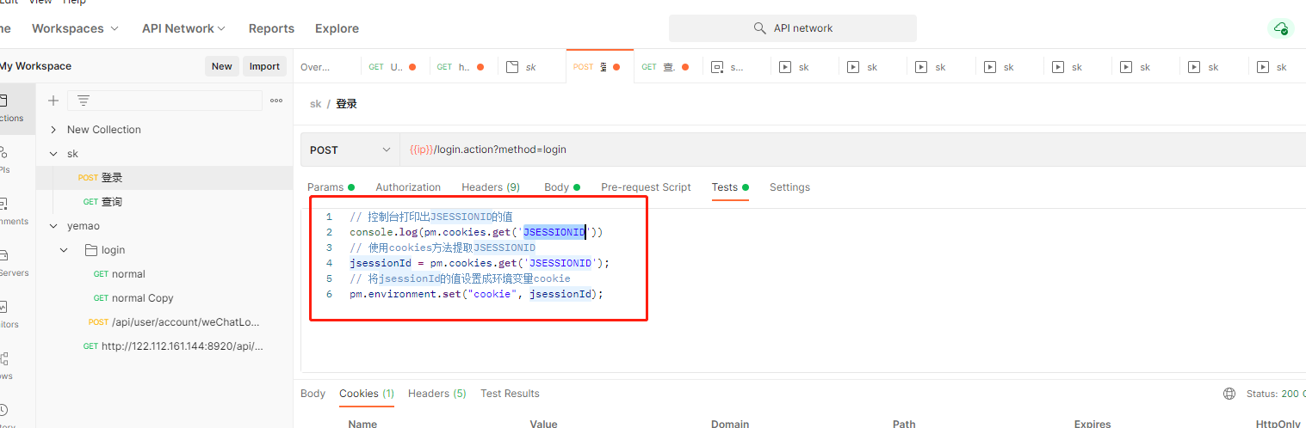1306x428 pixels.
Task: Select the GET normal Copy request
Action: [164, 298]
